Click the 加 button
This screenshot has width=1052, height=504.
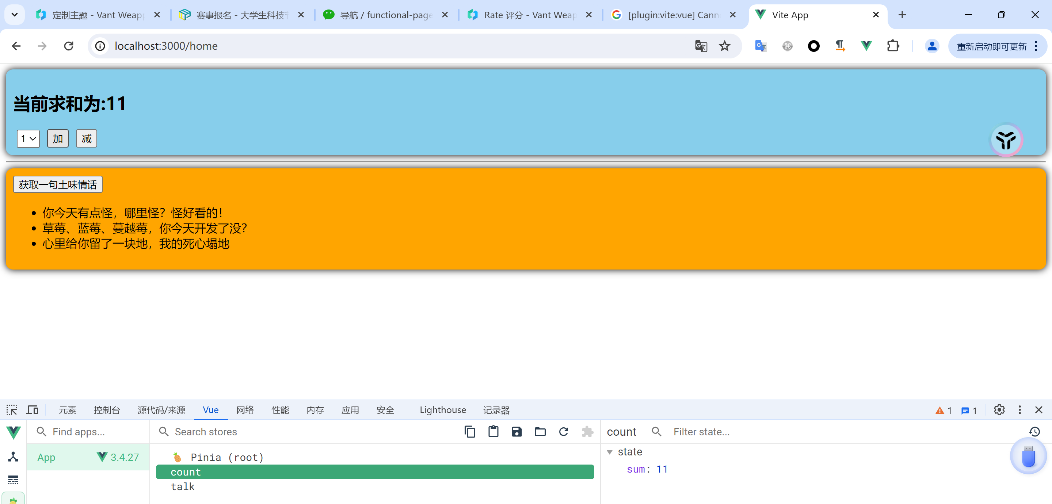point(58,139)
